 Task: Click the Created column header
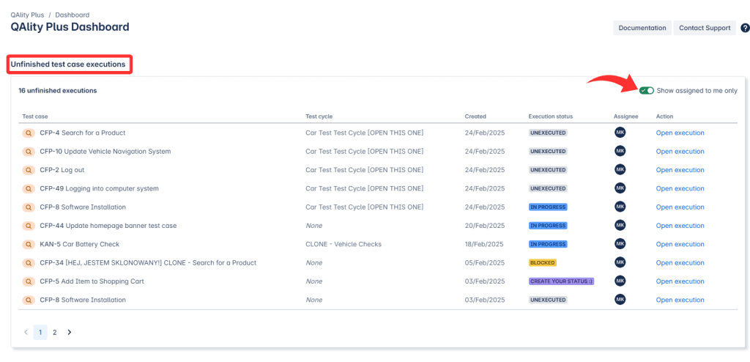click(x=475, y=117)
